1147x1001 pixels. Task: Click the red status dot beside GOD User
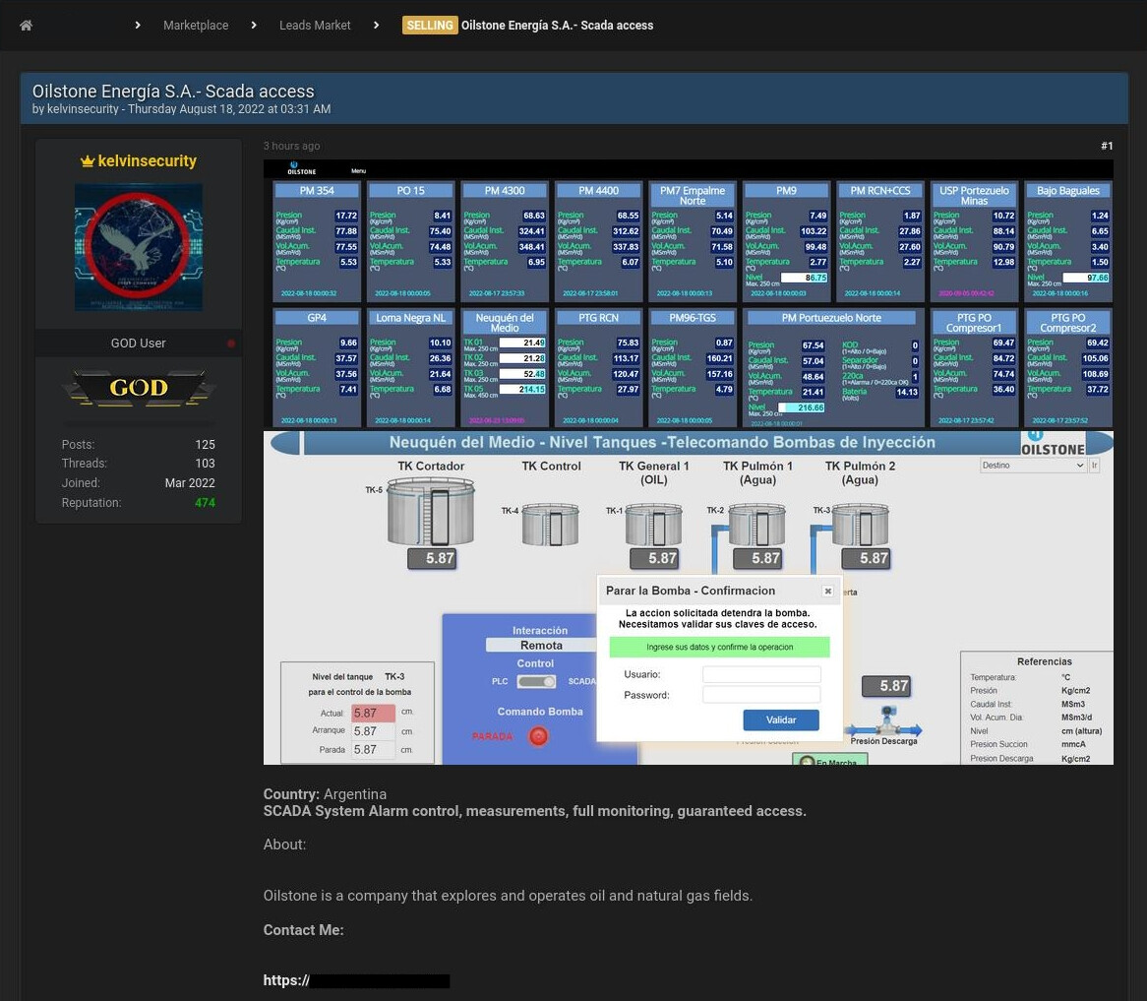pyautogui.click(x=231, y=344)
